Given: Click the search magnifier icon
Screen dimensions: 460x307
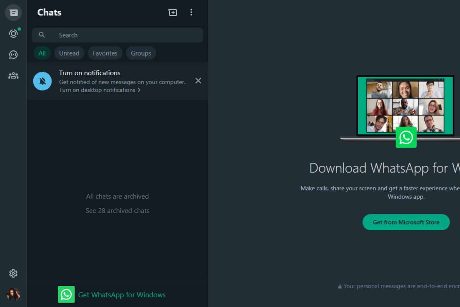Looking at the screenshot, I should (42, 35).
